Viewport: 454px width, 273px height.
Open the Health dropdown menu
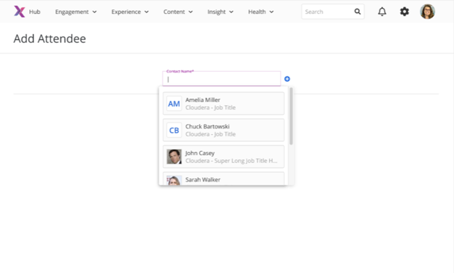tap(261, 11)
